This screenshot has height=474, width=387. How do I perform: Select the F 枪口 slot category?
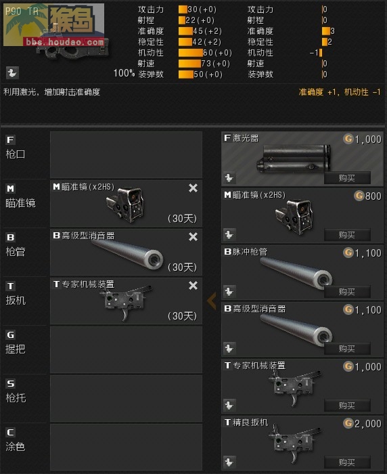[25, 155]
